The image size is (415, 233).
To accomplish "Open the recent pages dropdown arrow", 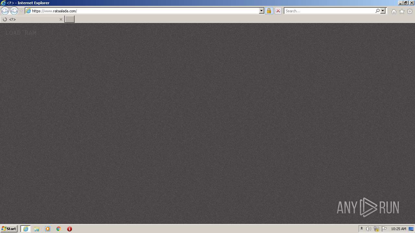I will (x=21, y=11).
